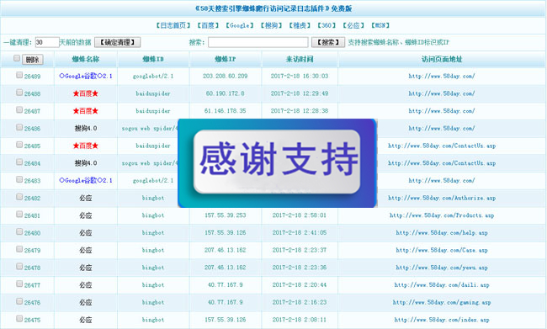Filter log by 雅虎 spider
547x329 pixels.
(x=300, y=25)
